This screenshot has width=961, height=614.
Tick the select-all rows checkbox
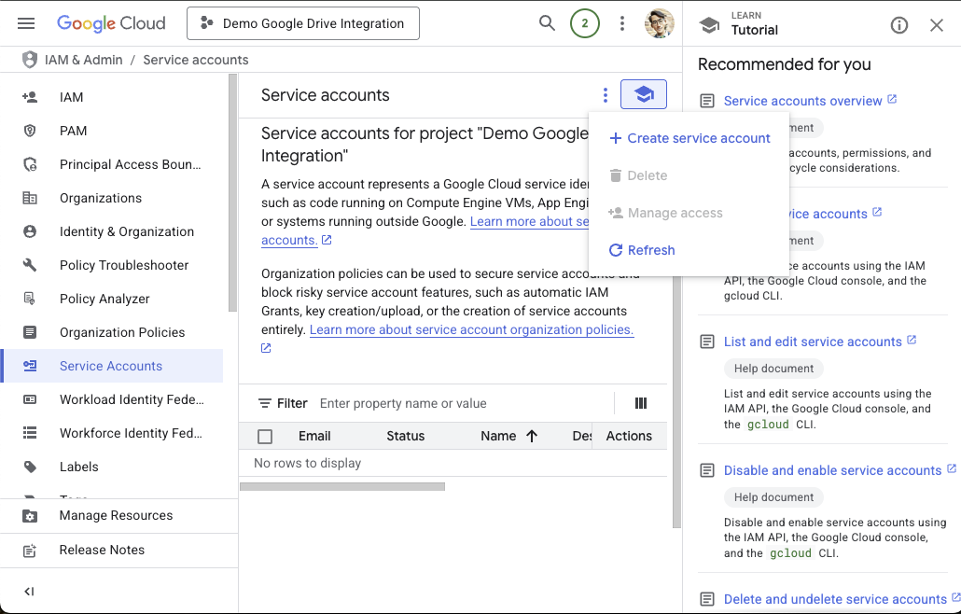click(x=265, y=437)
